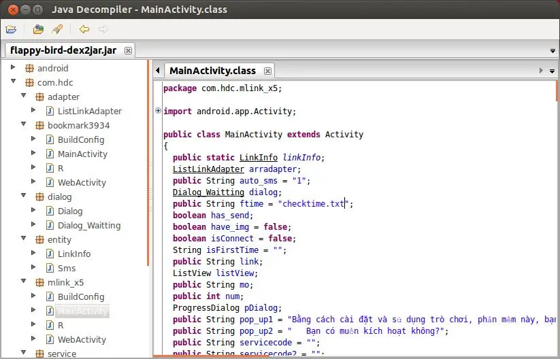
Task: Collapse the dialog package
Action: point(24,196)
